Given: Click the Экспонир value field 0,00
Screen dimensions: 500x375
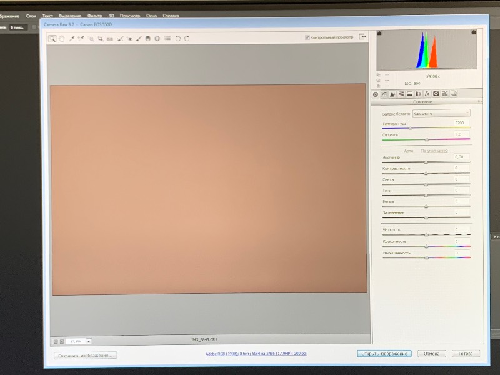Looking at the screenshot, I should coord(461,157).
